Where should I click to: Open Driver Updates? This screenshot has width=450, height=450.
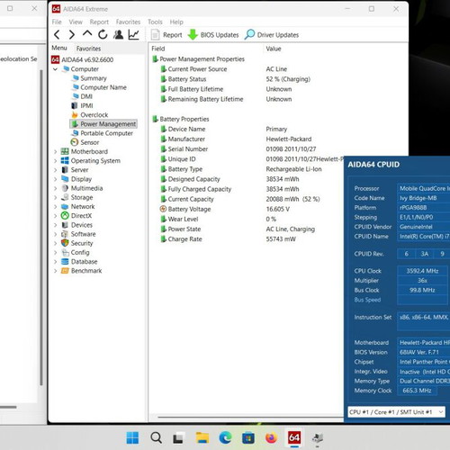[x=272, y=35]
